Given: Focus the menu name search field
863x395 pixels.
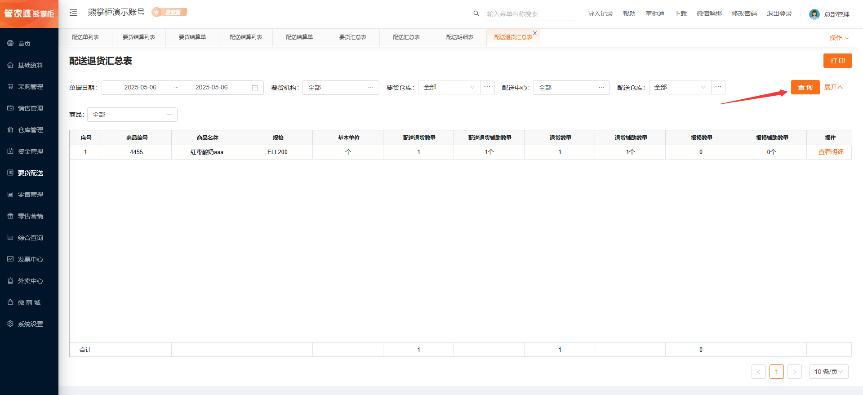Looking at the screenshot, I should point(529,14).
